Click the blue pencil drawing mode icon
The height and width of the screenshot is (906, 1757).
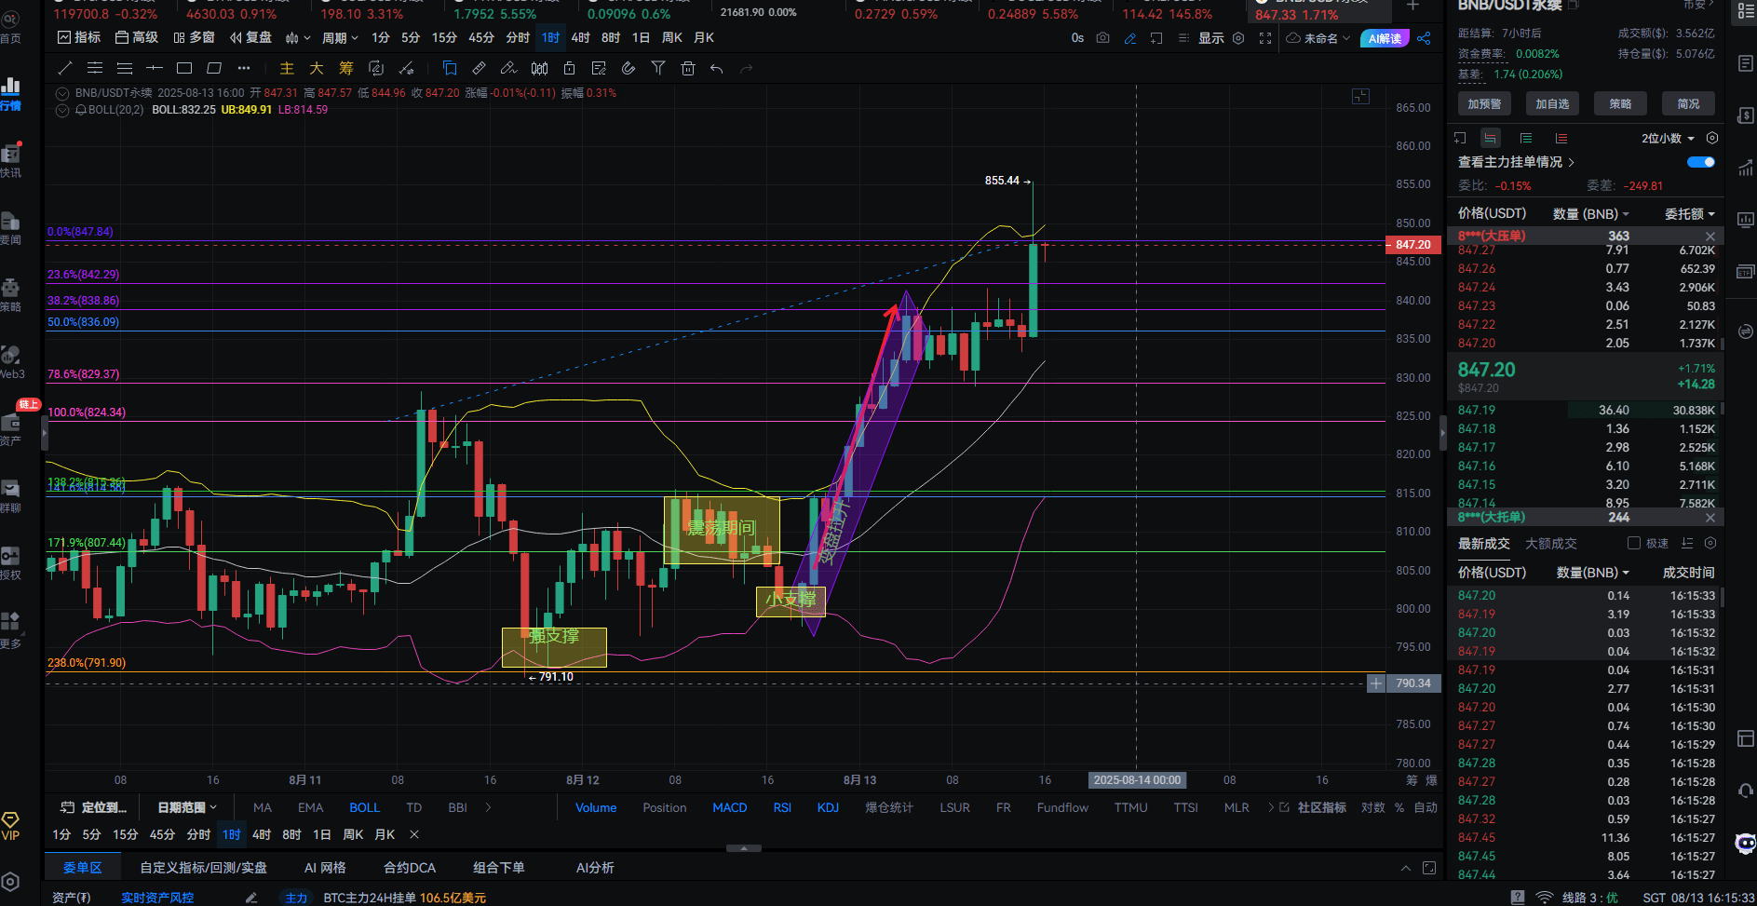point(1130,38)
